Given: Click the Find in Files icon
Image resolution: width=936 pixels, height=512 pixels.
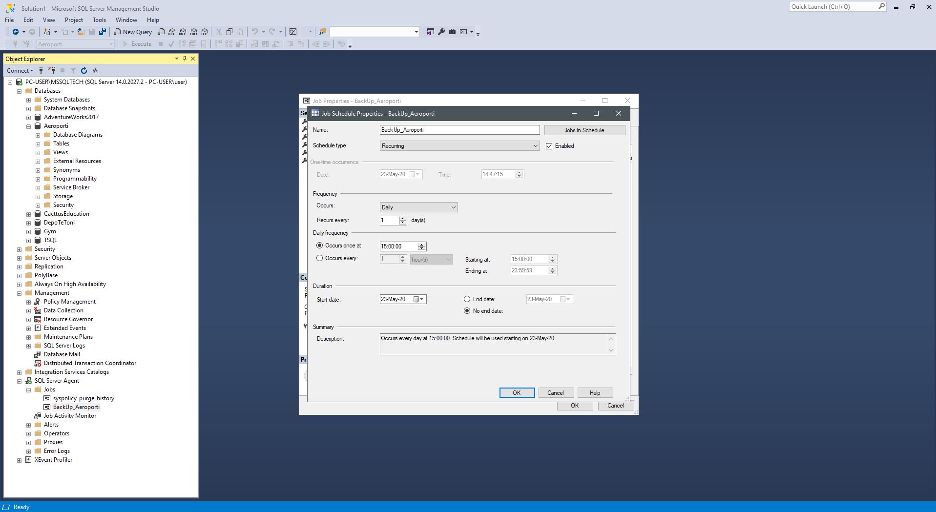Looking at the screenshot, I should point(323,32).
